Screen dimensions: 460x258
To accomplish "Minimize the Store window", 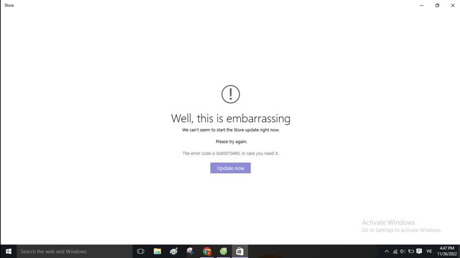I will coord(421,5).
